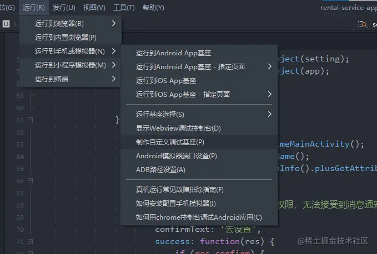Choose 制作自定义调试基座(P)
The width and height of the screenshot is (377, 254).
pyautogui.click(x=199, y=142)
